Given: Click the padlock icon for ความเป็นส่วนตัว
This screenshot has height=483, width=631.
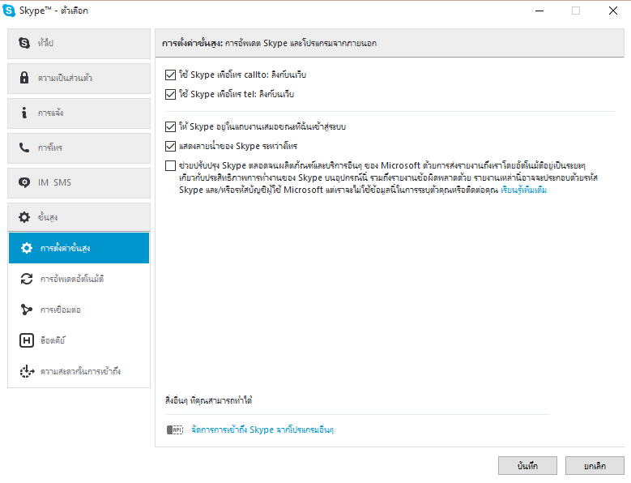Looking at the screenshot, I should [24, 78].
